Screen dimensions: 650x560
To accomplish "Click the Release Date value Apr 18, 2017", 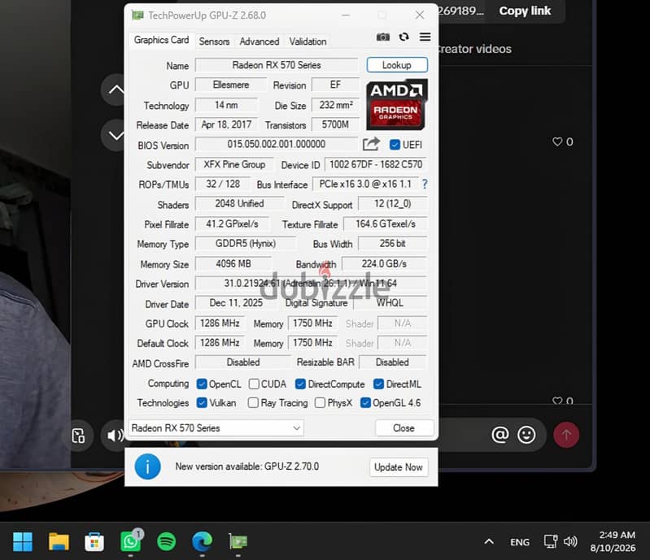I will [x=226, y=124].
